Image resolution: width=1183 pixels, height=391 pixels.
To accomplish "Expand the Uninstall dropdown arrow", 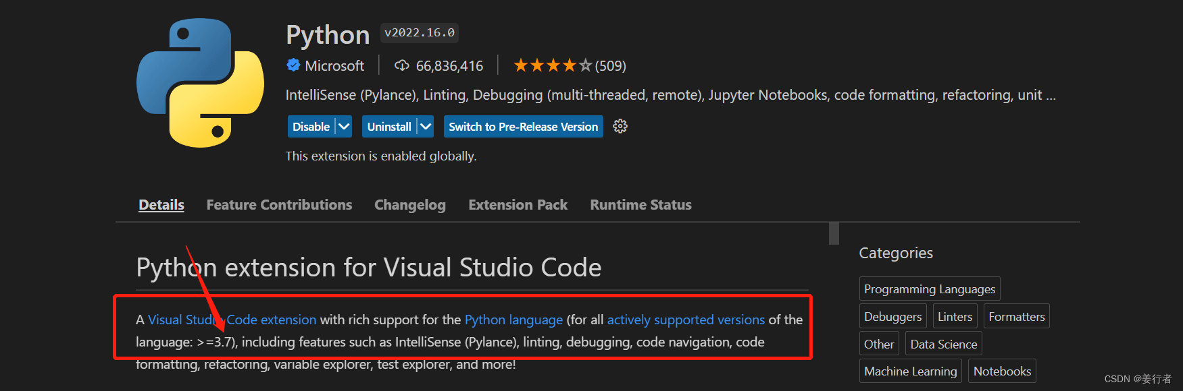I will tap(425, 127).
